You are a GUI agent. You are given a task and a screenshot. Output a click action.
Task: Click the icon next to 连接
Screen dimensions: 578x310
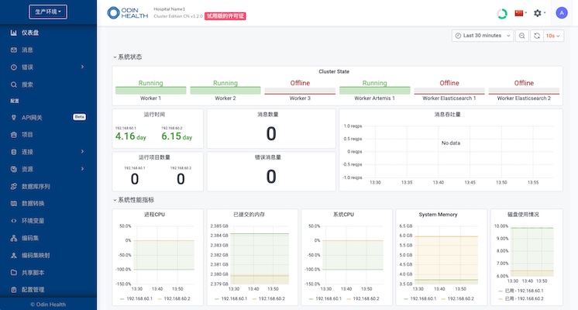click(x=14, y=152)
